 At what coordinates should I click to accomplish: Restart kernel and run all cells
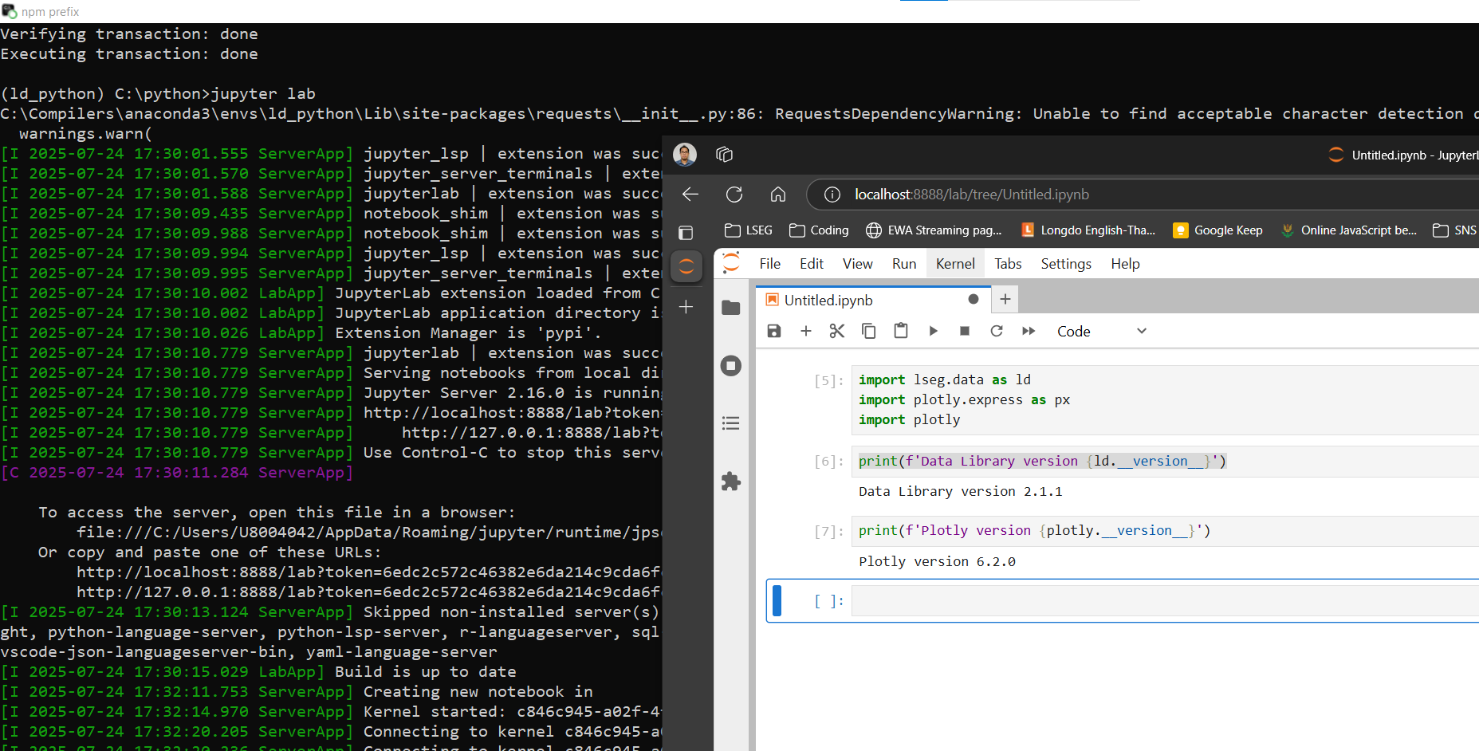[x=1028, y=331]
